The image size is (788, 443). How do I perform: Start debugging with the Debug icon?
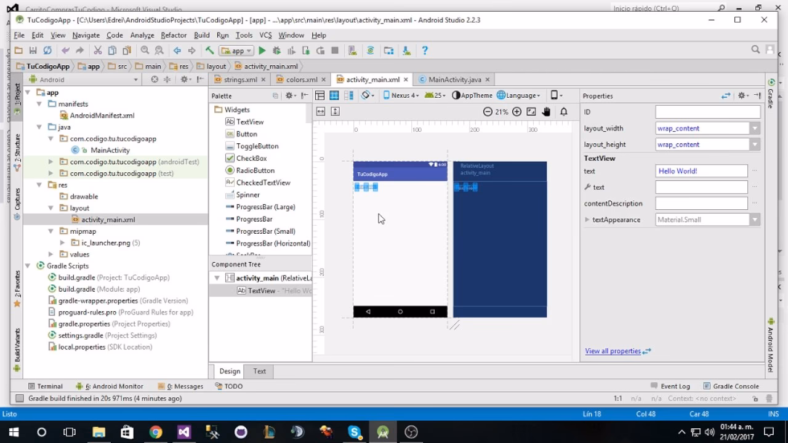[x=277, y=50]
